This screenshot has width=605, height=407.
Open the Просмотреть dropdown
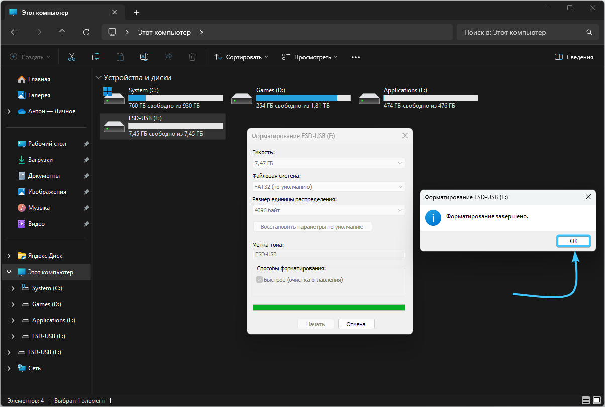click(x=310, y=57)
